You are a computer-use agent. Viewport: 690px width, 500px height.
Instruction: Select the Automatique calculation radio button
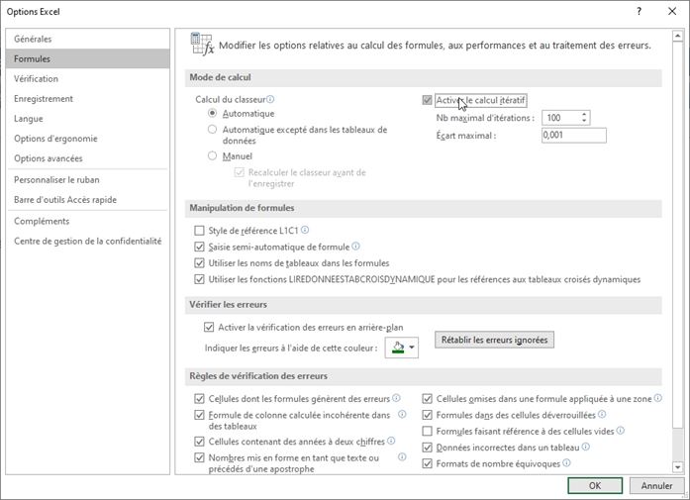click(212, 113)
